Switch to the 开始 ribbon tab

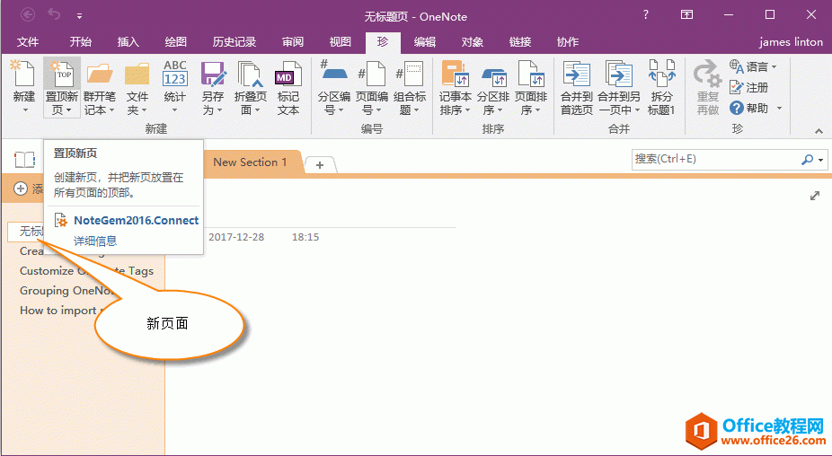click(81, 42)
